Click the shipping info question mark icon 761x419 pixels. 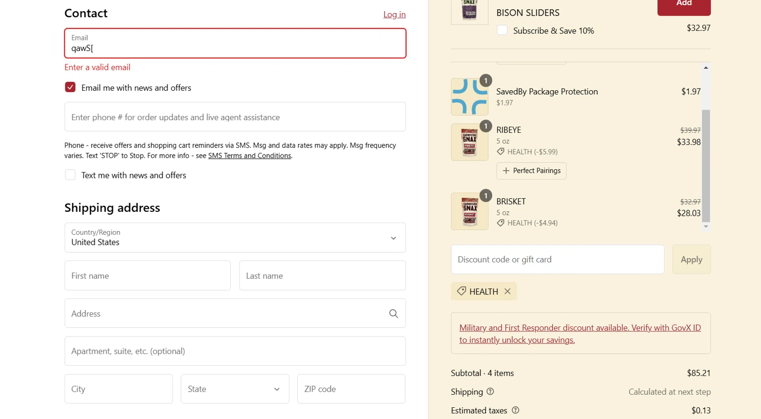click(490, 392)
